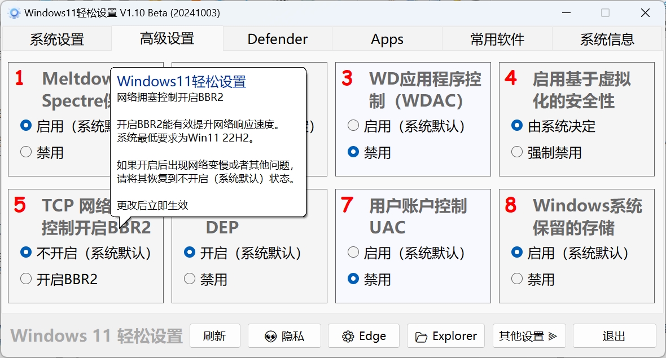This screenshot has height=358, width=666.
Task: Go to the Apps tab
Action: (387, 39)
